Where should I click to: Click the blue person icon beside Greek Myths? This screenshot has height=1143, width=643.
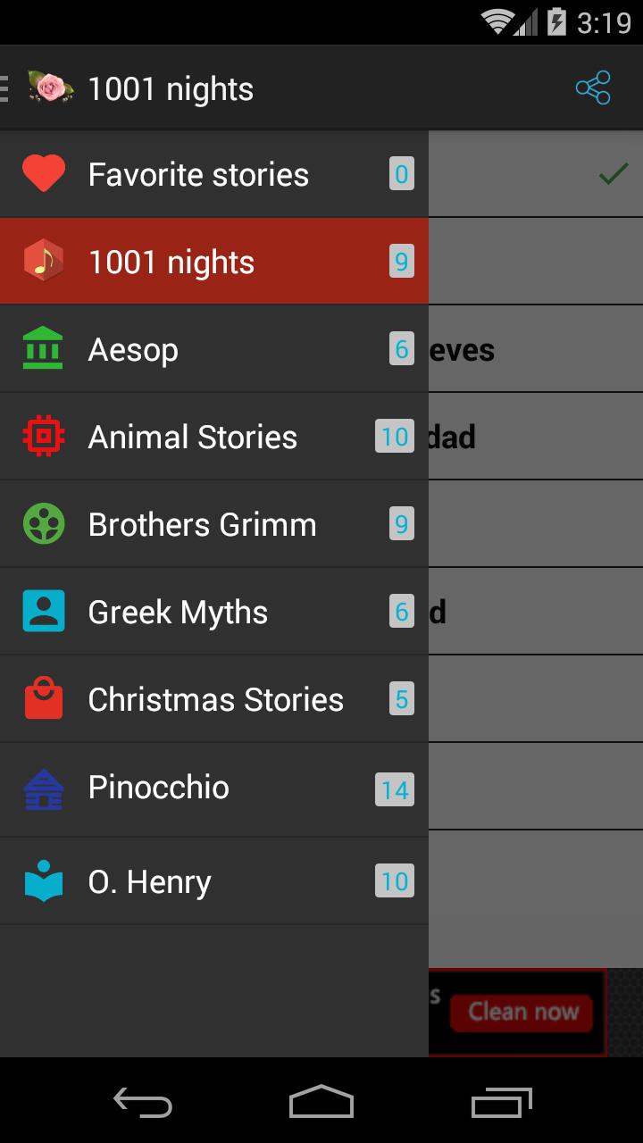coord(43,612)
